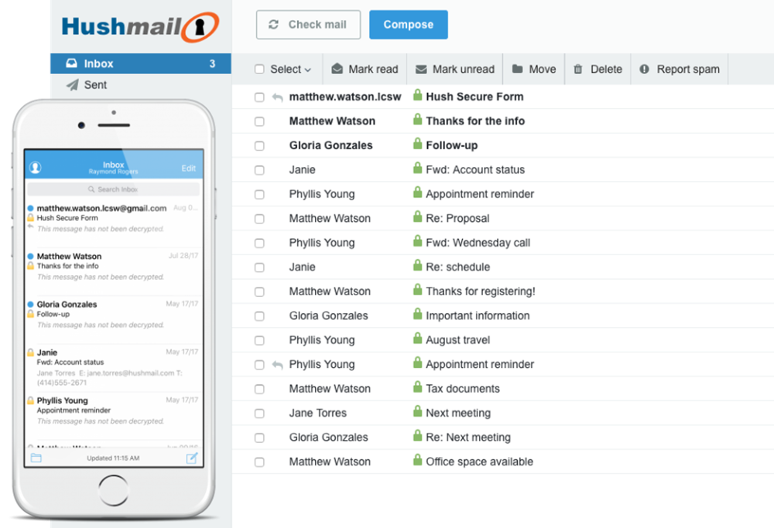Click sender name Jane Torres
The height and width of the screenshot is (528, 774).
coord(318,413)
